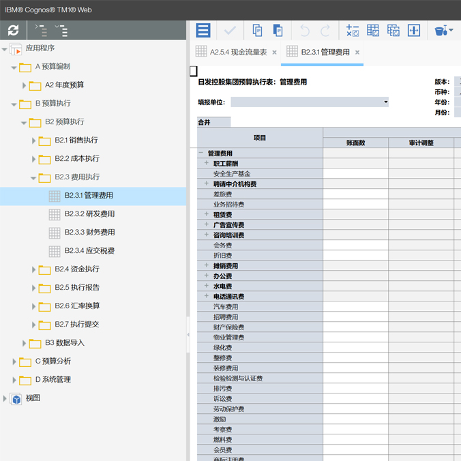Click the rebuild sheet grid icon

(373, 30)
